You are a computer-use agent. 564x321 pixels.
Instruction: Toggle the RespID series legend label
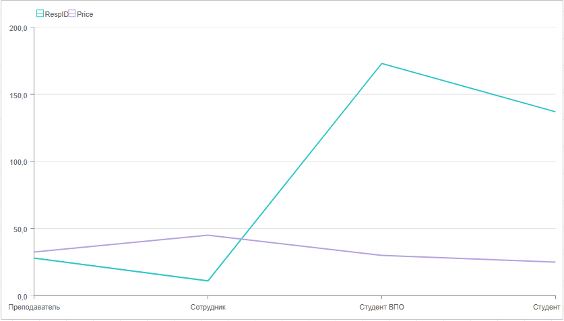coord(56,14)
